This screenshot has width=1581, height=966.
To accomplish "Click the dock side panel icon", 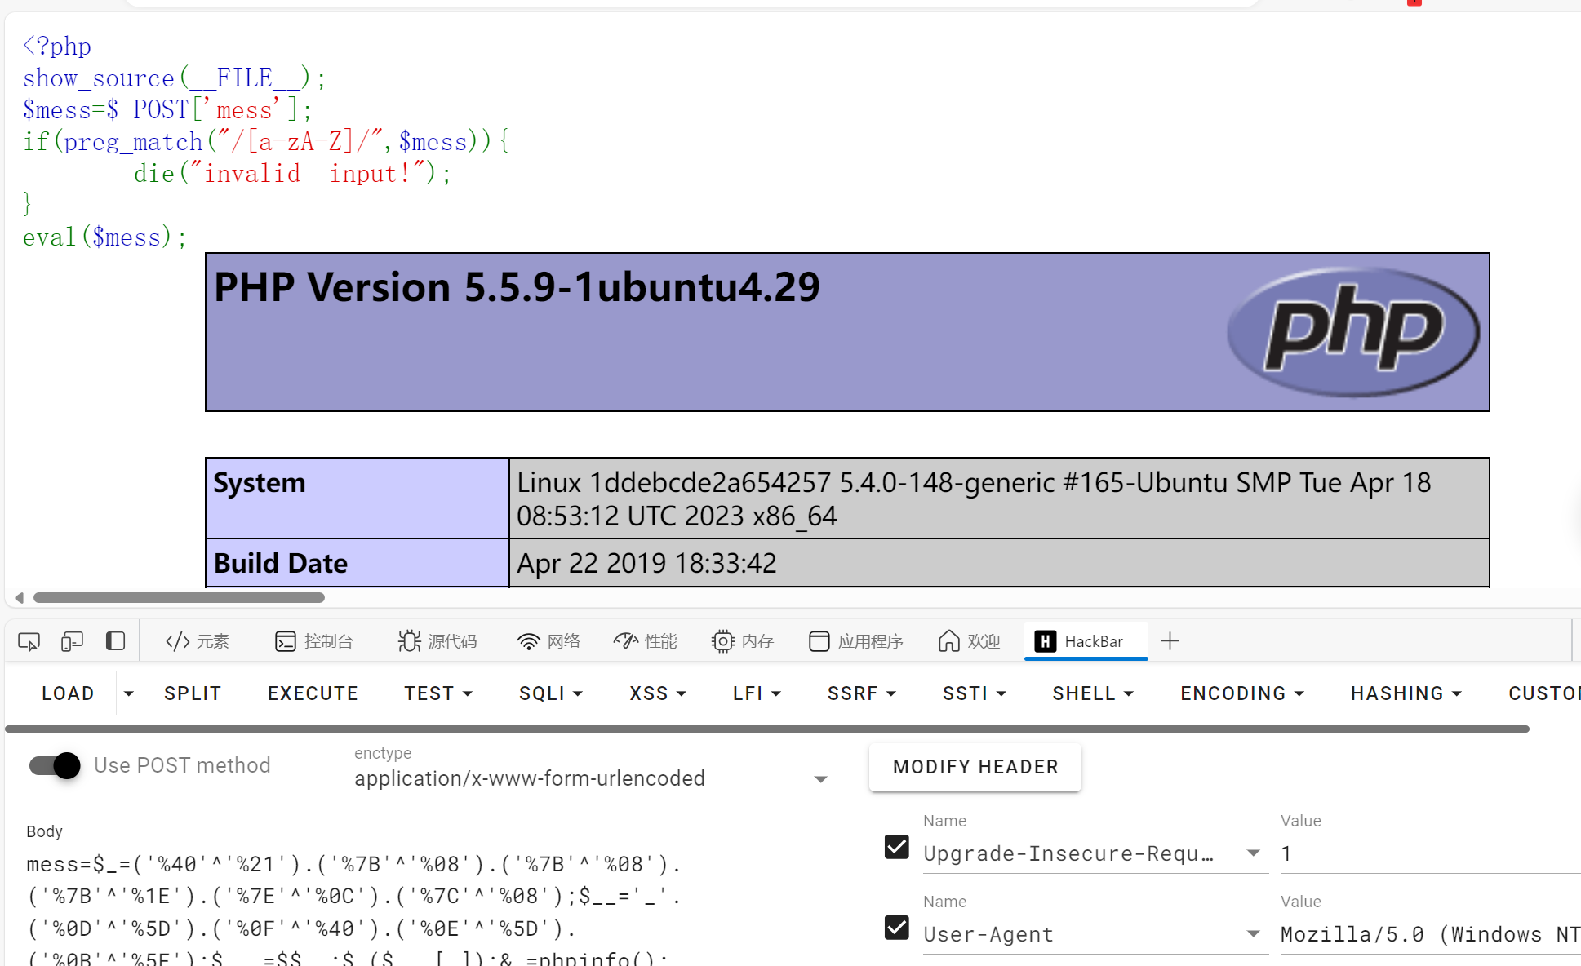I will (x=115, y=641).
